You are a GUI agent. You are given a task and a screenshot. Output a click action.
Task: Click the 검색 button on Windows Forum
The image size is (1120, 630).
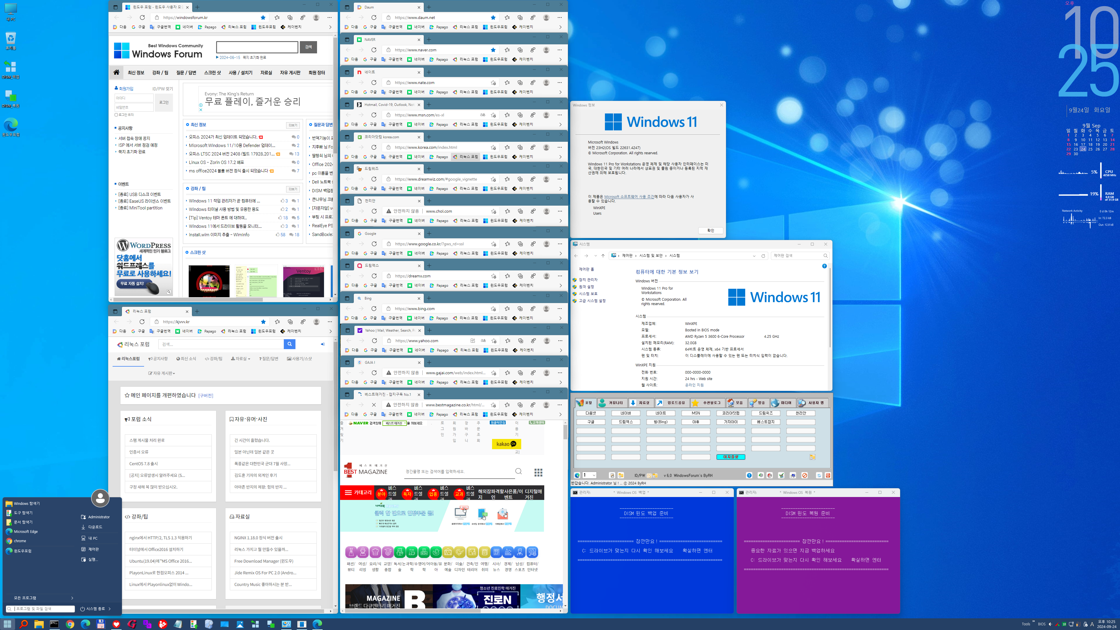pos(308,47)
